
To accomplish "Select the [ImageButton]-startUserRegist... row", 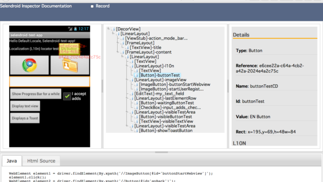I will click(x=171, y=89).
